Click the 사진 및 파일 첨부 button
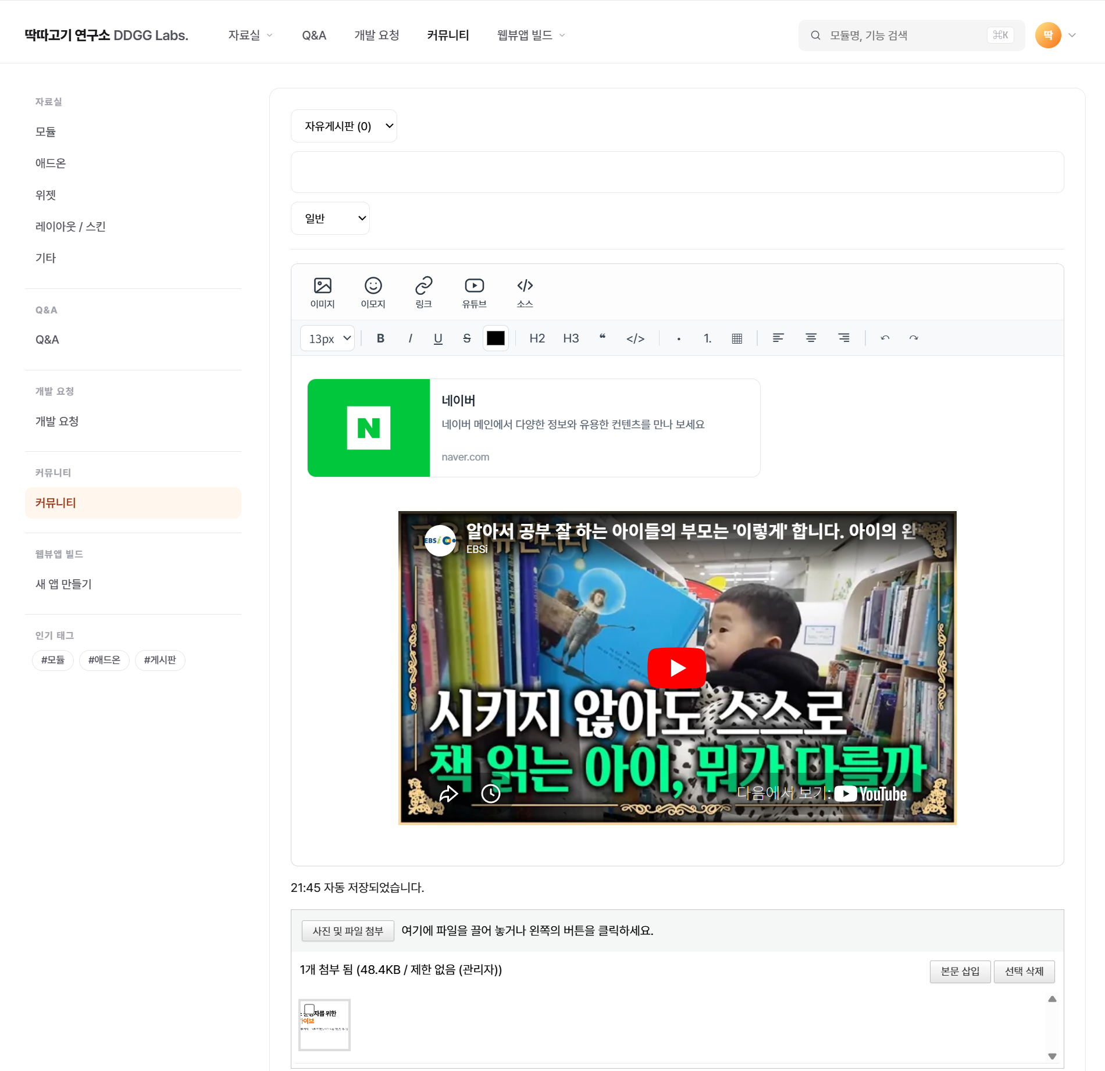The image size is (1105, 1071). pos(348,931)
